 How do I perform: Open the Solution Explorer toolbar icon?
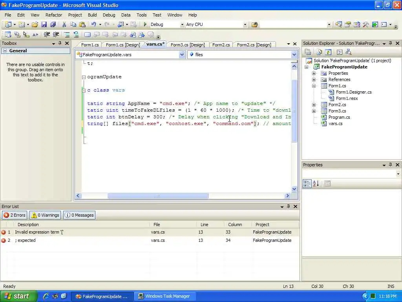click(x=339, y=24)
